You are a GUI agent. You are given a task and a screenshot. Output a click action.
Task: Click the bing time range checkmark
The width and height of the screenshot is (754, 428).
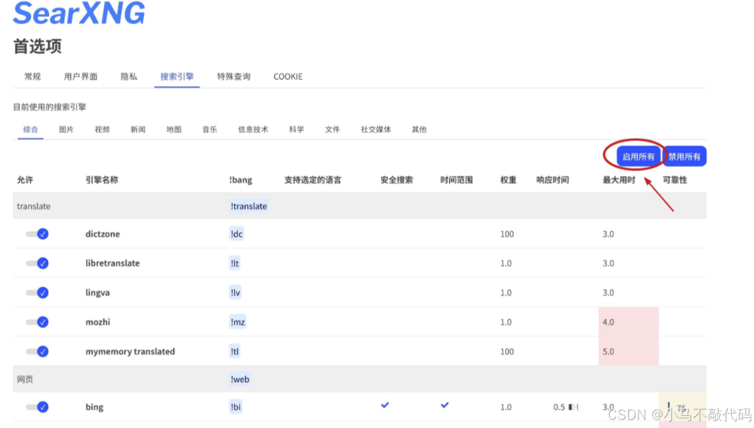coord(444,405)
